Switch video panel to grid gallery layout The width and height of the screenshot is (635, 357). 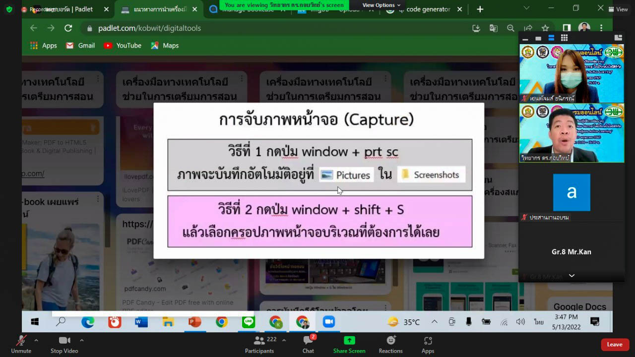pos(564,38)
